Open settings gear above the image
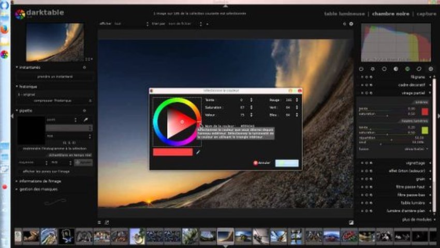The image size is (440, 248). coord(351,24)
